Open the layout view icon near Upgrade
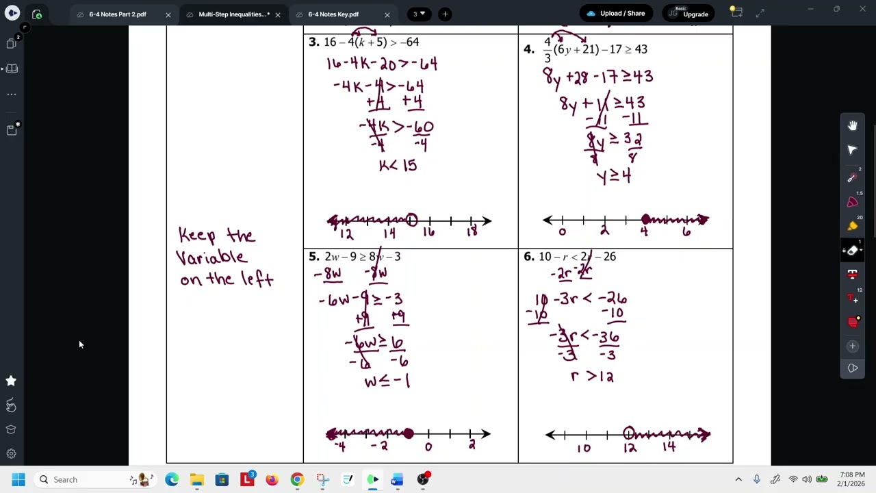876x493 pixels. (x=736, y=12)
